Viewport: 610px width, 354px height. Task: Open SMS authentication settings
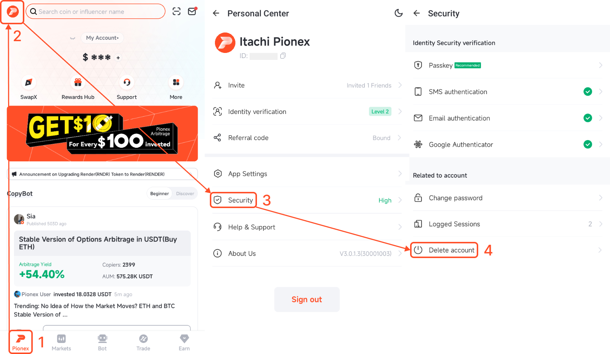(508, 92)
